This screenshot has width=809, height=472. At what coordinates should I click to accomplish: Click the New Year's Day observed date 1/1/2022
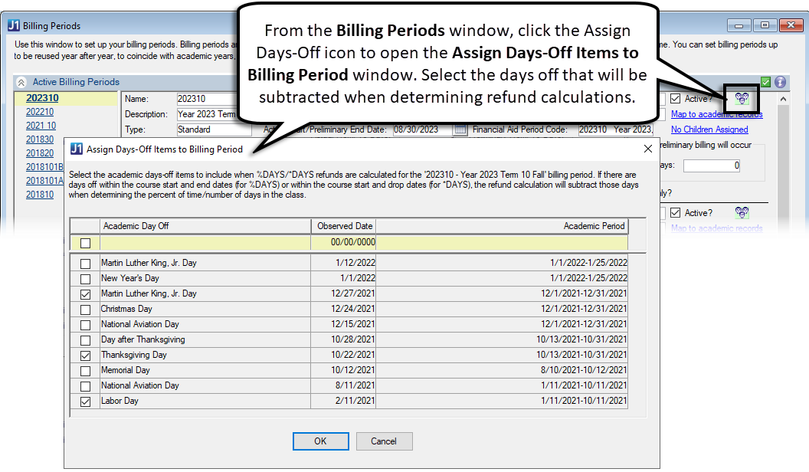pos(343,278)
